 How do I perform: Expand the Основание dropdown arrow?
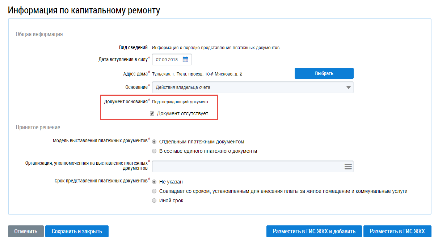(x=349, y=87)
